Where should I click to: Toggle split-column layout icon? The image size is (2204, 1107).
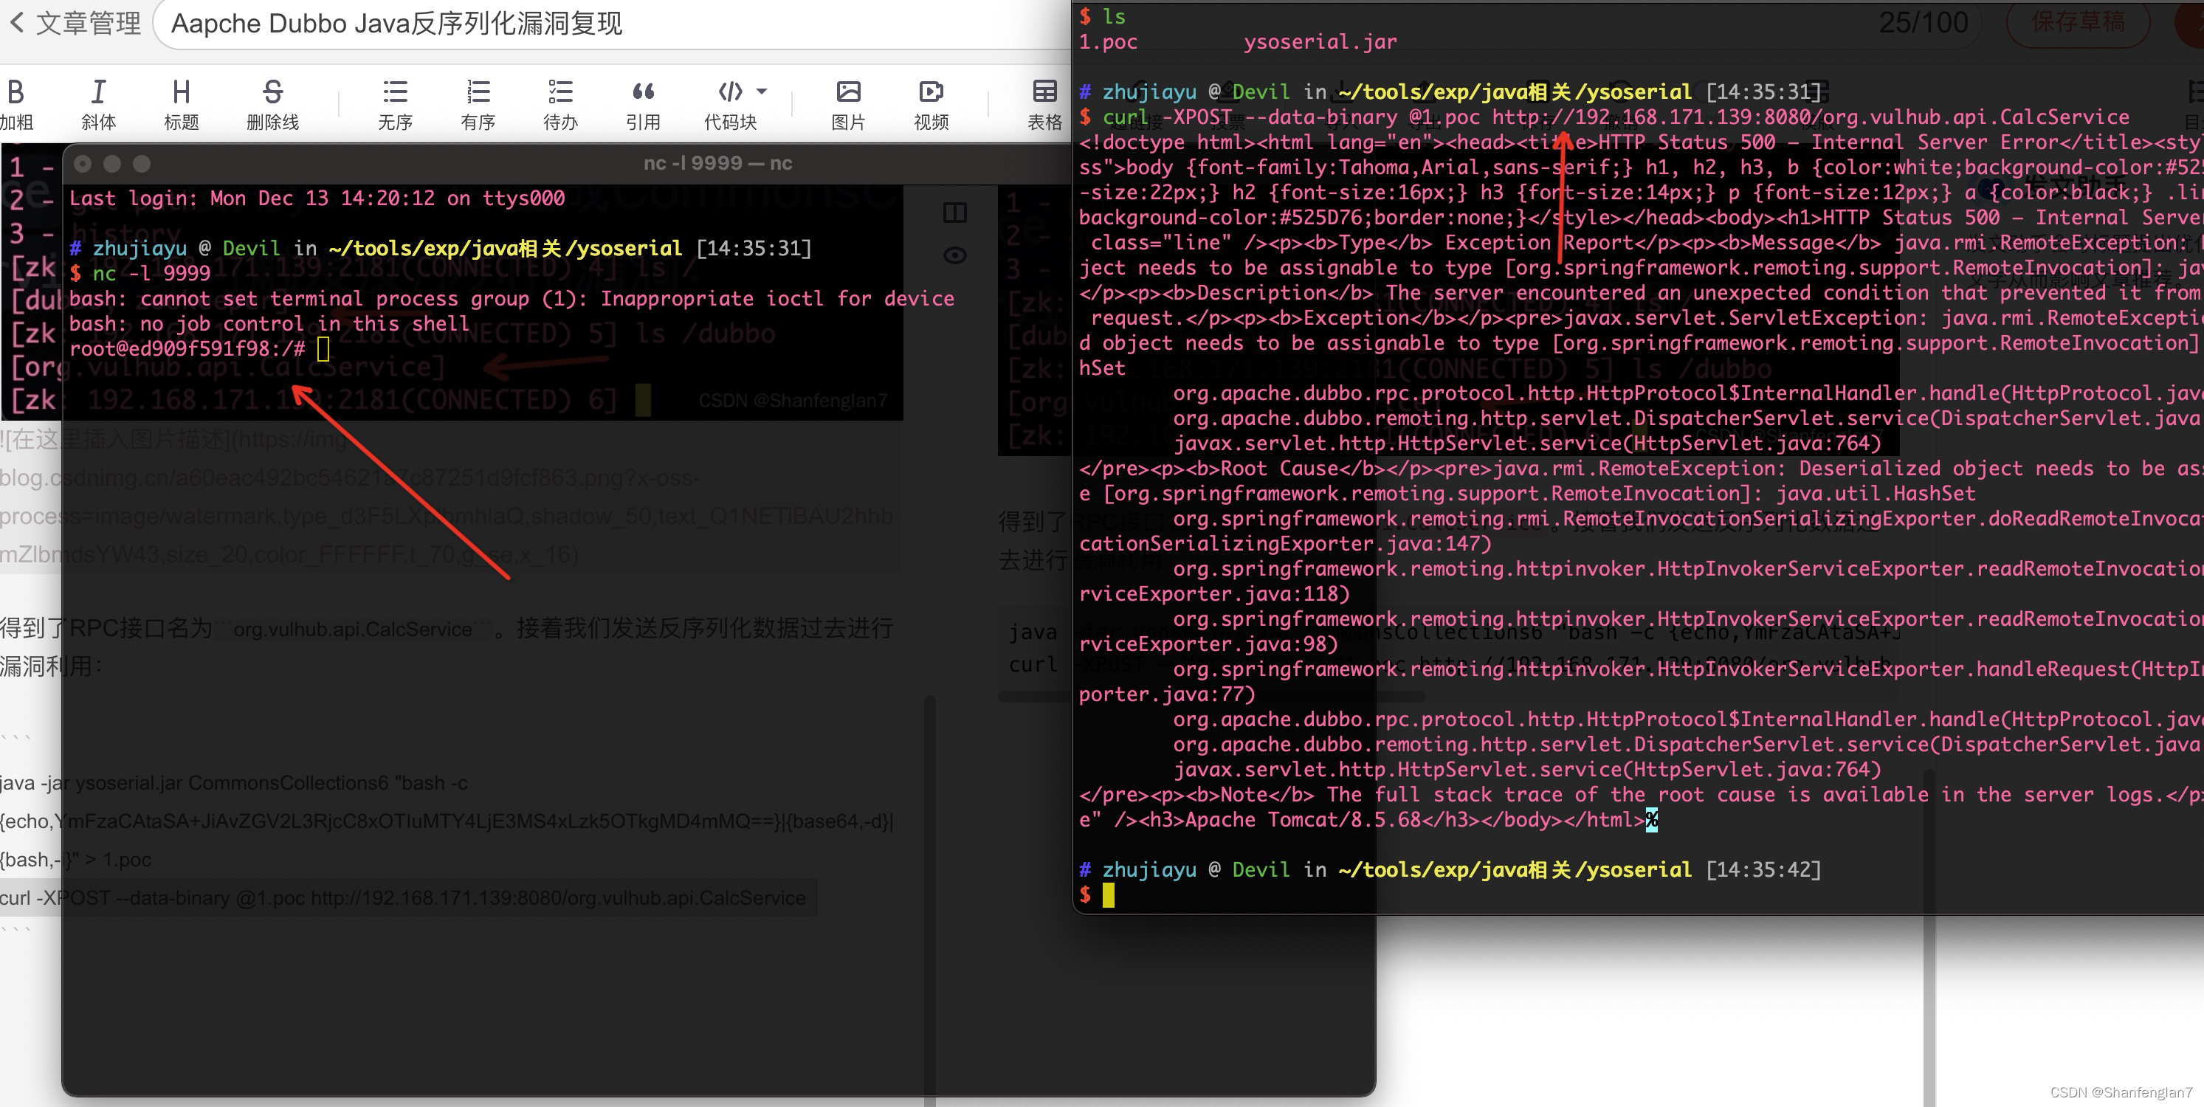pos(955,212)
